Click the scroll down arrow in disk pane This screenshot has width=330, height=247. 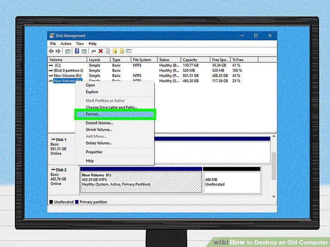click(x=274, y=196)
